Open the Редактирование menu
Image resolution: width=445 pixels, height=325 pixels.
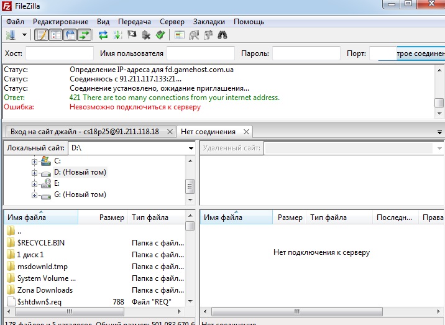(60, 22)
